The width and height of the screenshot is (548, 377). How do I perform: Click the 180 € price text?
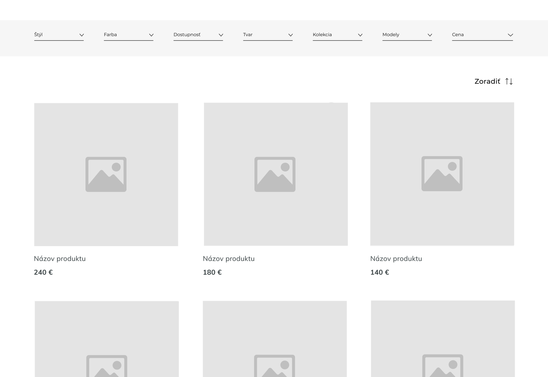pyautogui.click(x=212, y=272)
